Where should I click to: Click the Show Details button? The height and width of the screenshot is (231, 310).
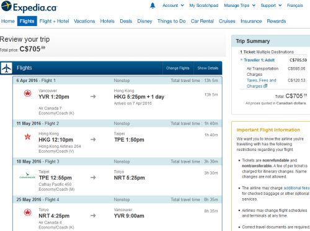pyautogui.click(x=208, y=68)
